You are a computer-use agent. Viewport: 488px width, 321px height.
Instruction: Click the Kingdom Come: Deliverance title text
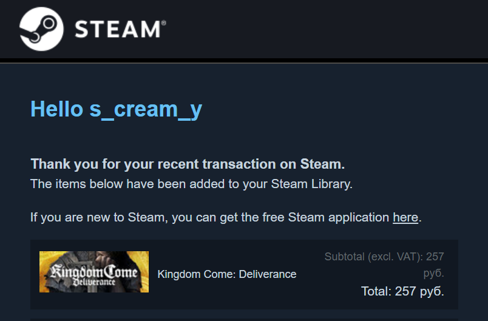227,274
